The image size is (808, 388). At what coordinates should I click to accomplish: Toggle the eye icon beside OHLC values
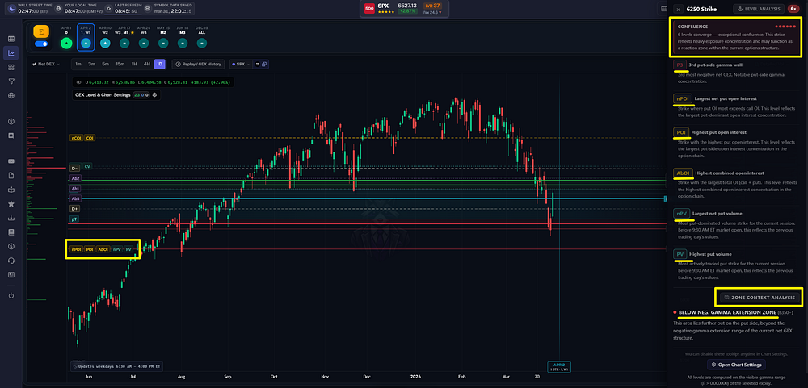[x=79, y=82]
